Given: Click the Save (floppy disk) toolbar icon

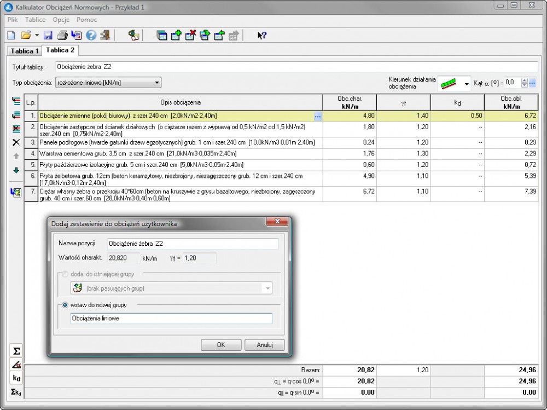Looking at the screenshot, I should pyautogui.click(x=48, y=35).
